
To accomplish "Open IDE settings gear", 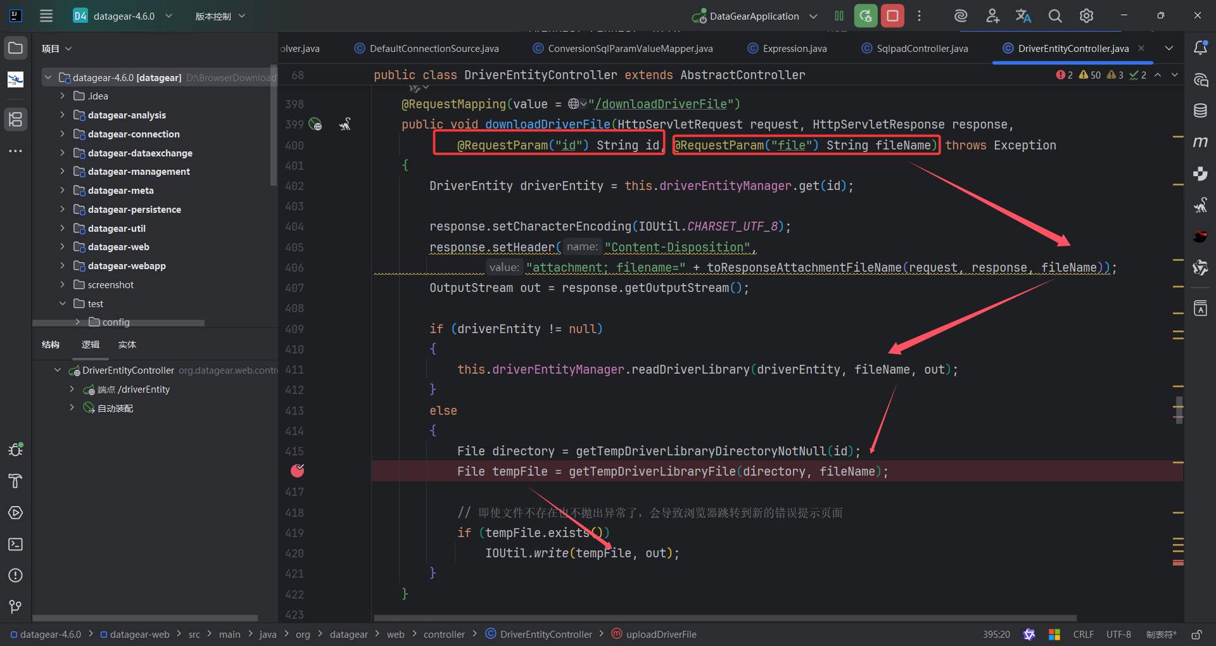I will coord(1087,16).
